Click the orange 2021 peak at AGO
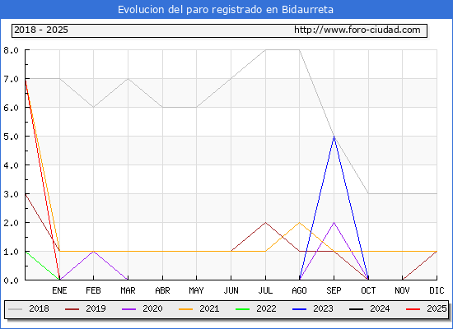The width and height of the screenshot is (453, 329). pyautogui.click(x=299, y=223)
